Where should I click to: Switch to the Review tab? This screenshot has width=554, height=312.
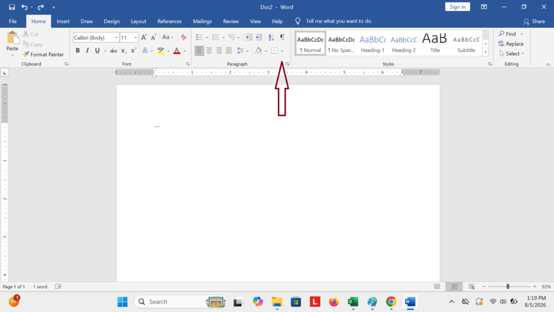[x=231, y=21]
